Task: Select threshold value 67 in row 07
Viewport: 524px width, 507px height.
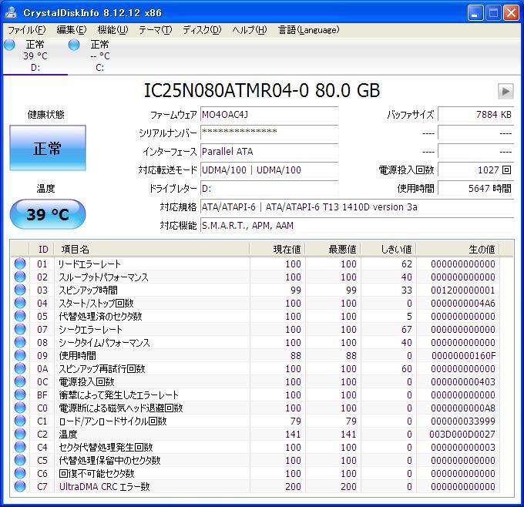Action: point(407,330)
